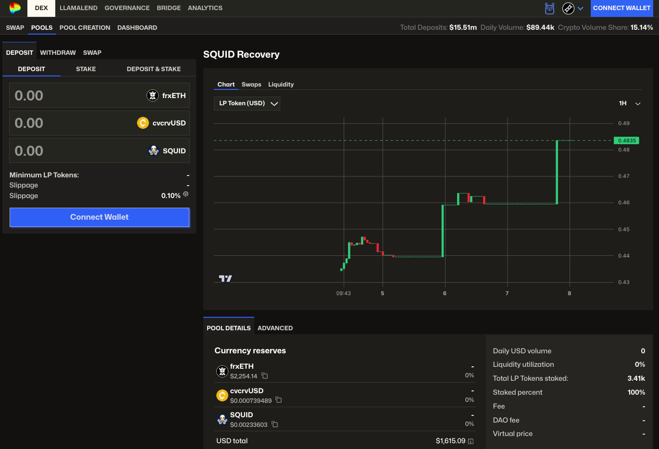Copy cvcrvUSD address in currency reserves
The width and height of the screenshot is (659, 449).
tap(278, 400)
